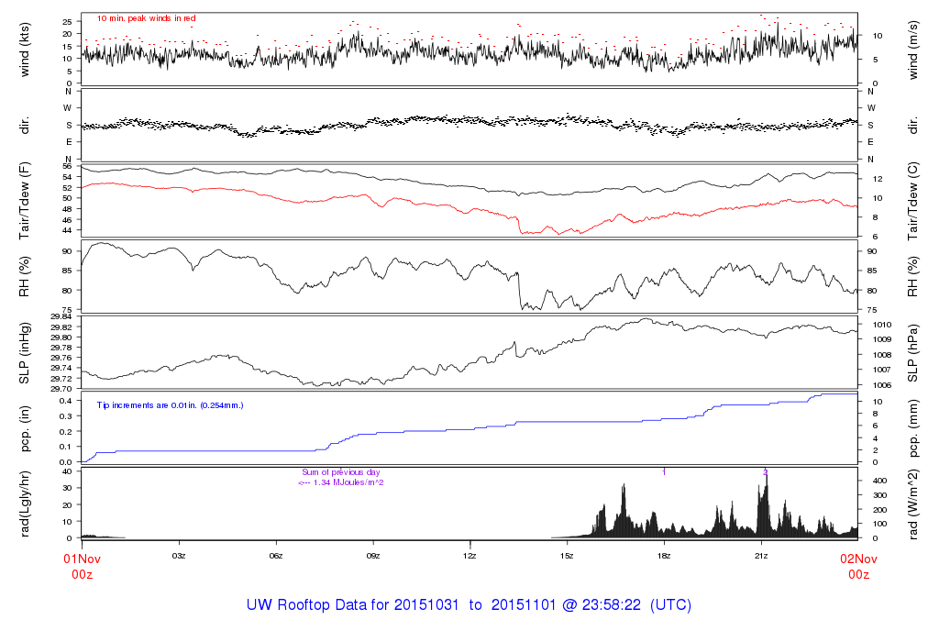939x642 pixels.
Task: Click the '21z' time tick label
Action: click(760, 556)
